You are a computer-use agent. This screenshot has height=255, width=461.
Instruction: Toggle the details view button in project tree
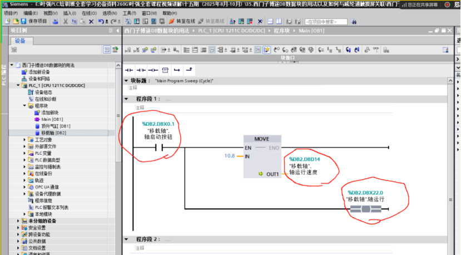pos(107,50)
